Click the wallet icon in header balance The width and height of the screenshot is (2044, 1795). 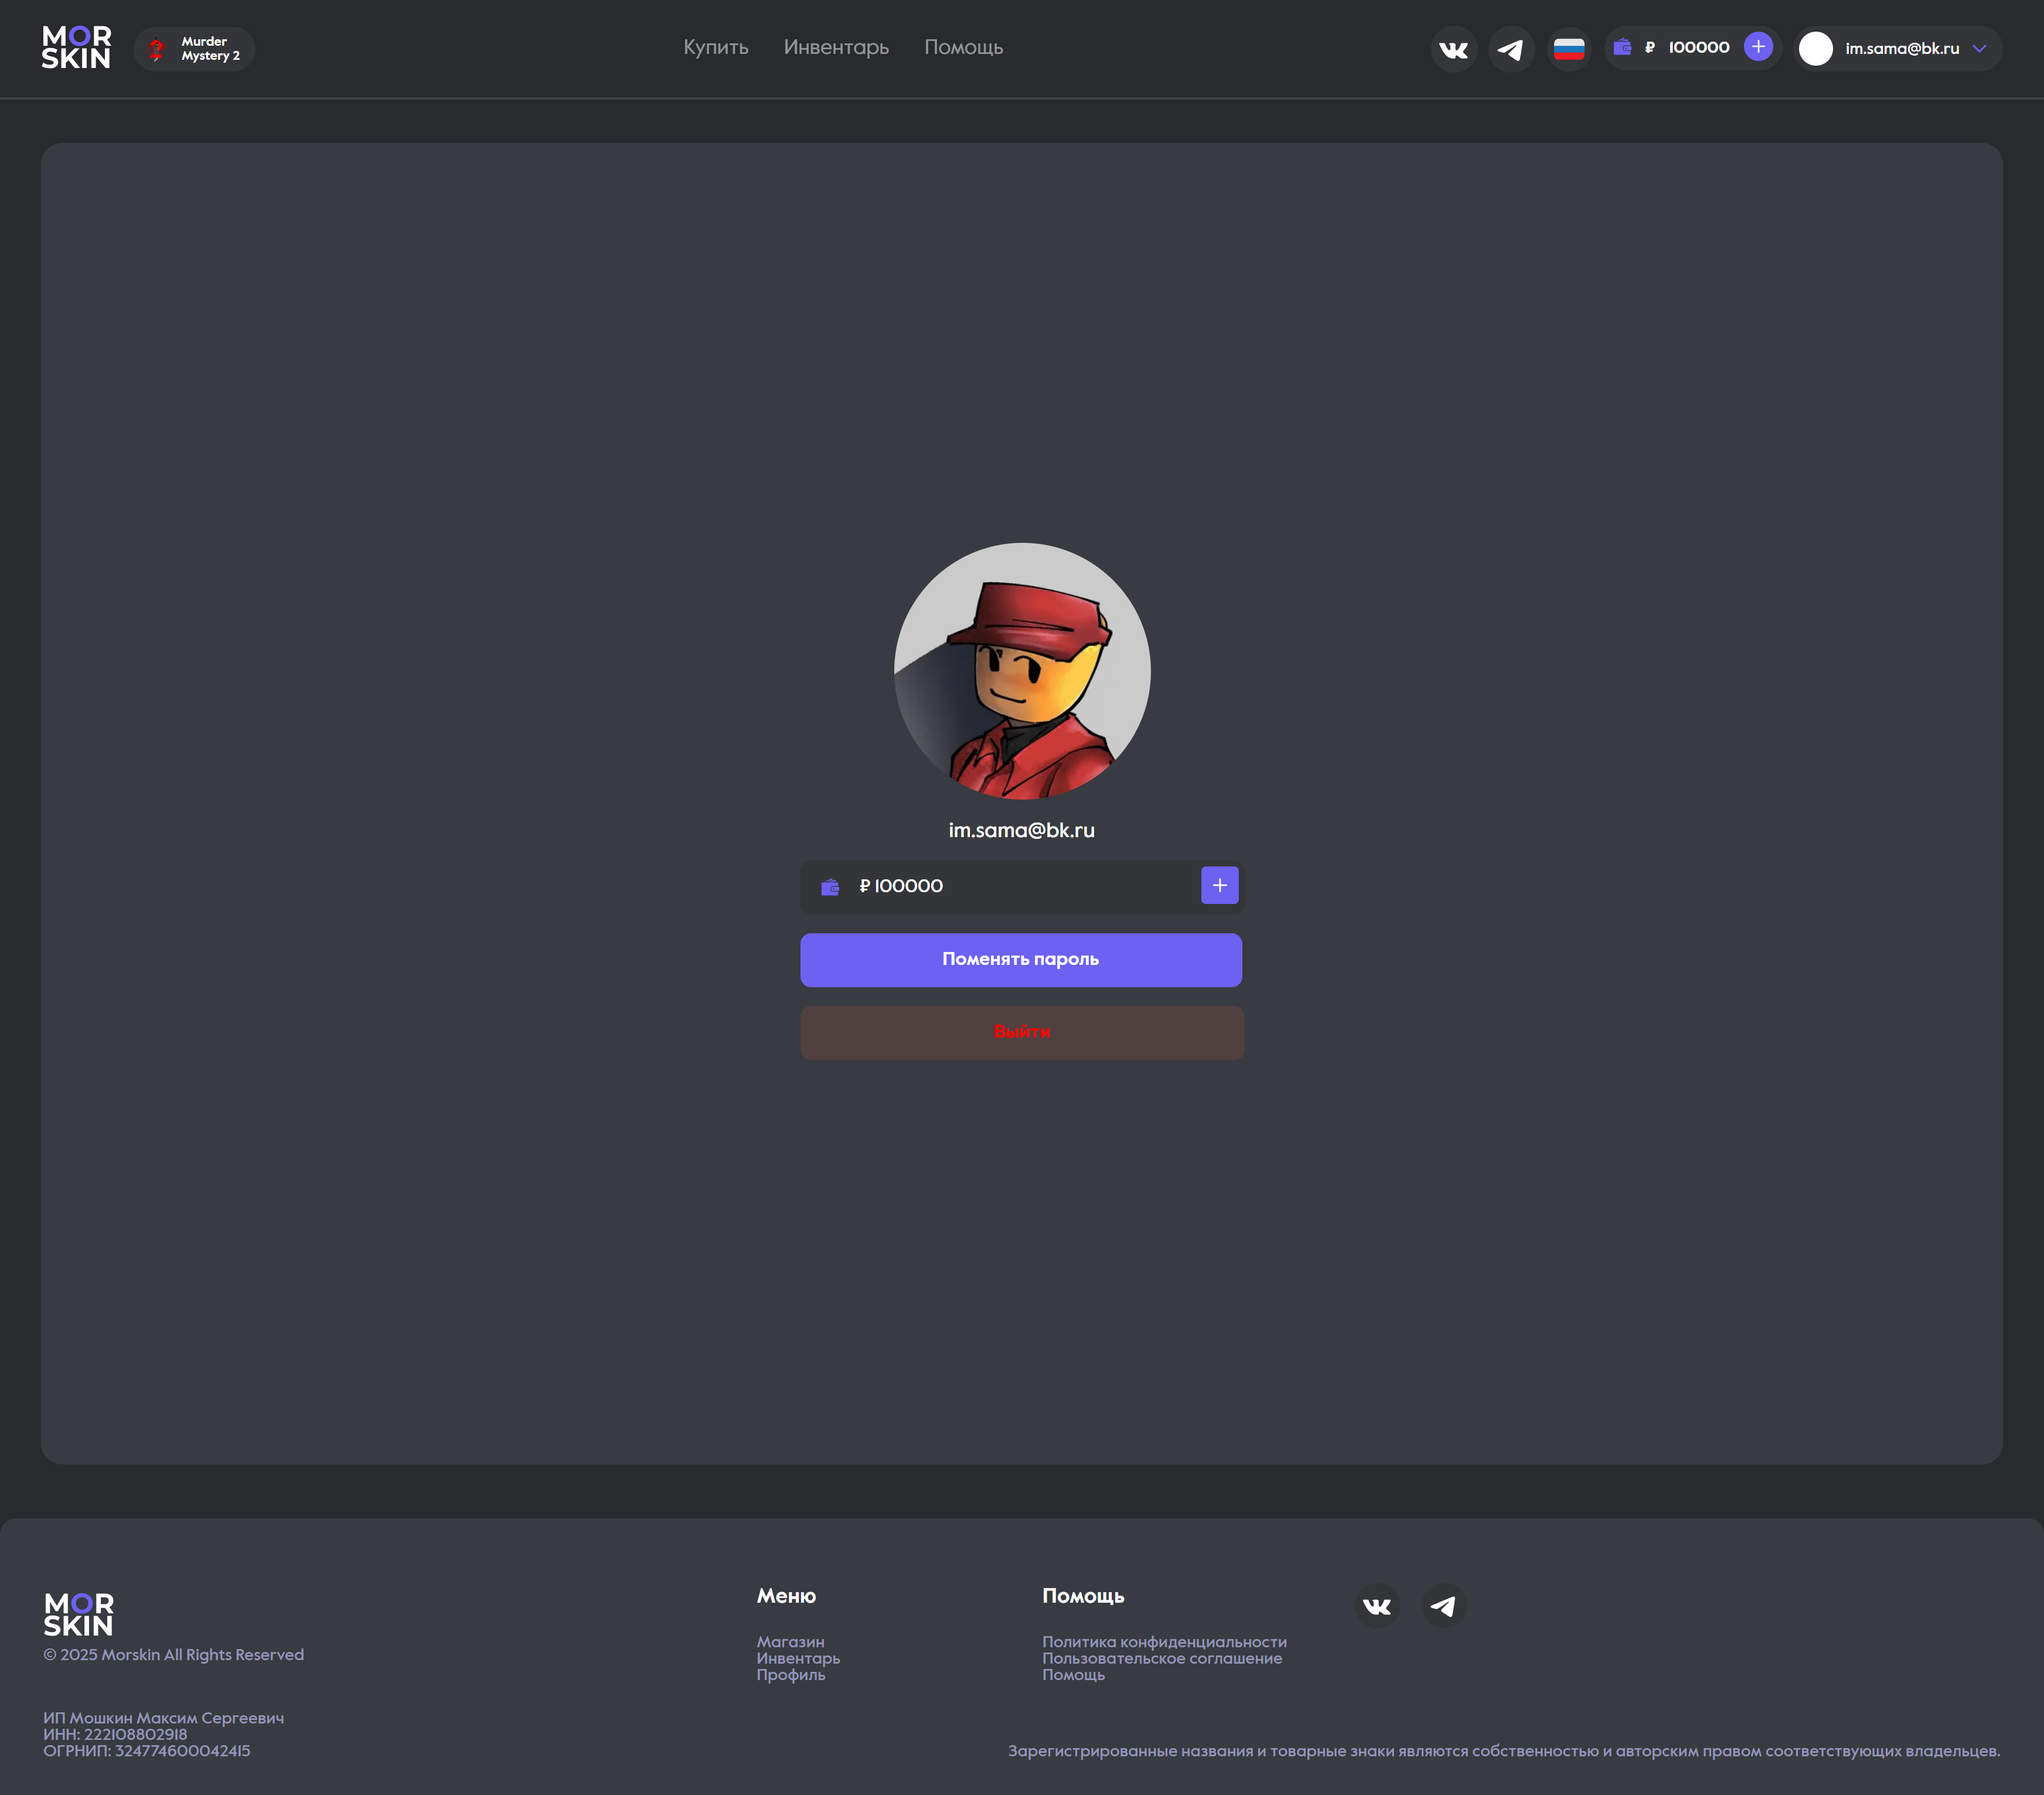(x=1622, y=47)
